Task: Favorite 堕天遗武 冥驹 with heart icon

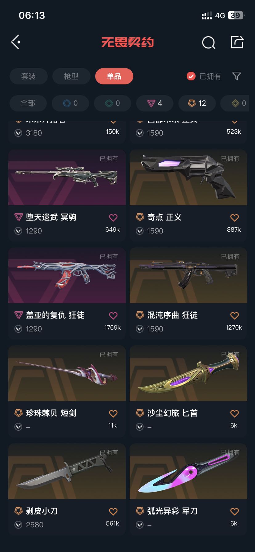Action: click(x=113, y=217)
